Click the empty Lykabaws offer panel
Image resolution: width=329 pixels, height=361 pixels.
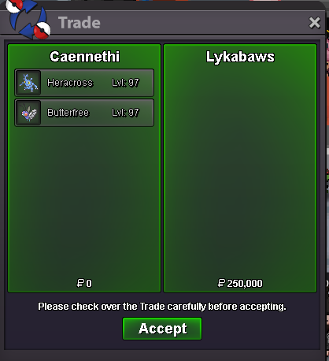(240, 168)
